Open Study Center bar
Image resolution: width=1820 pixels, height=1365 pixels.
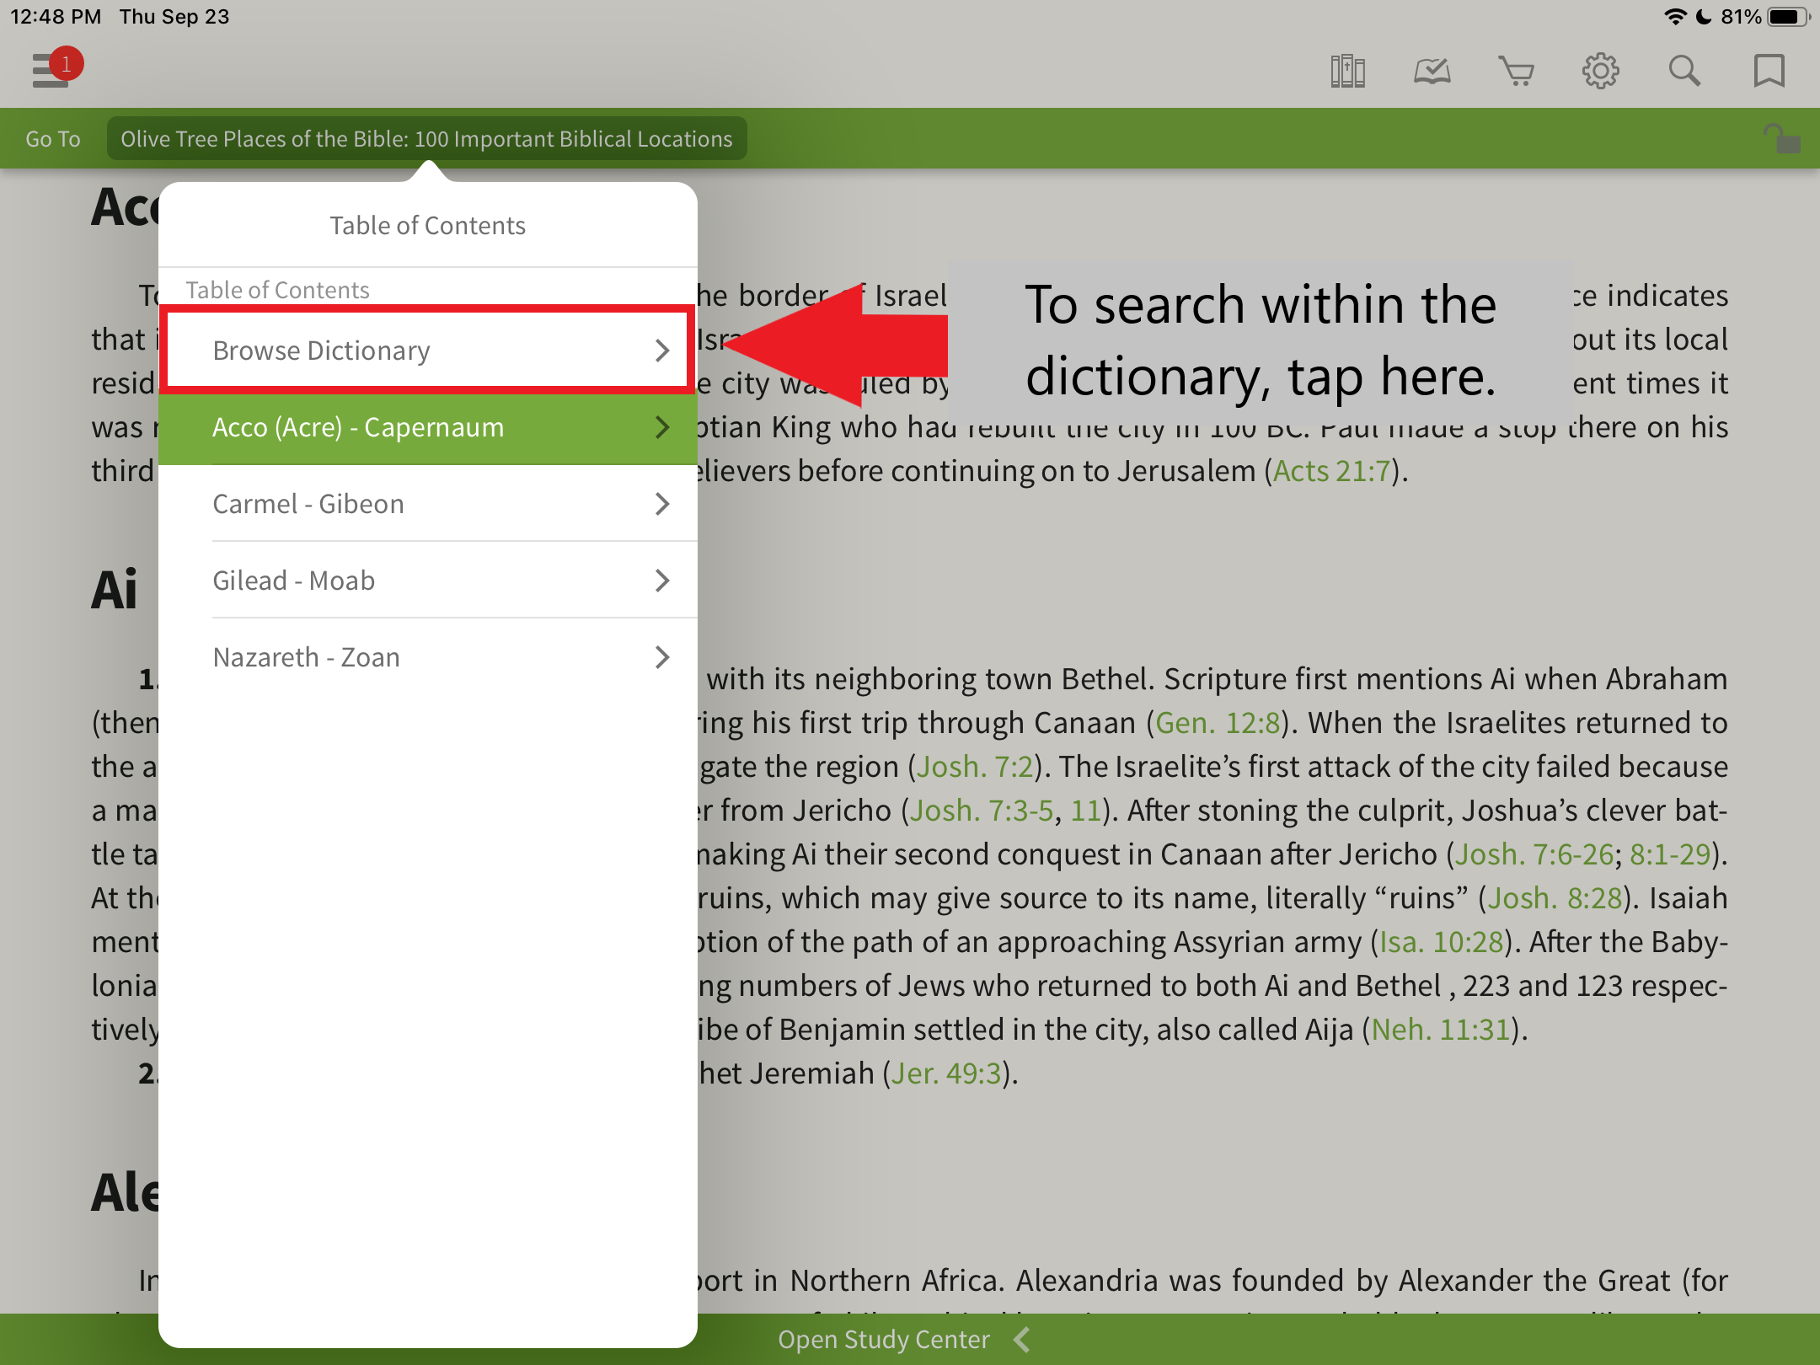(910, 1339)
